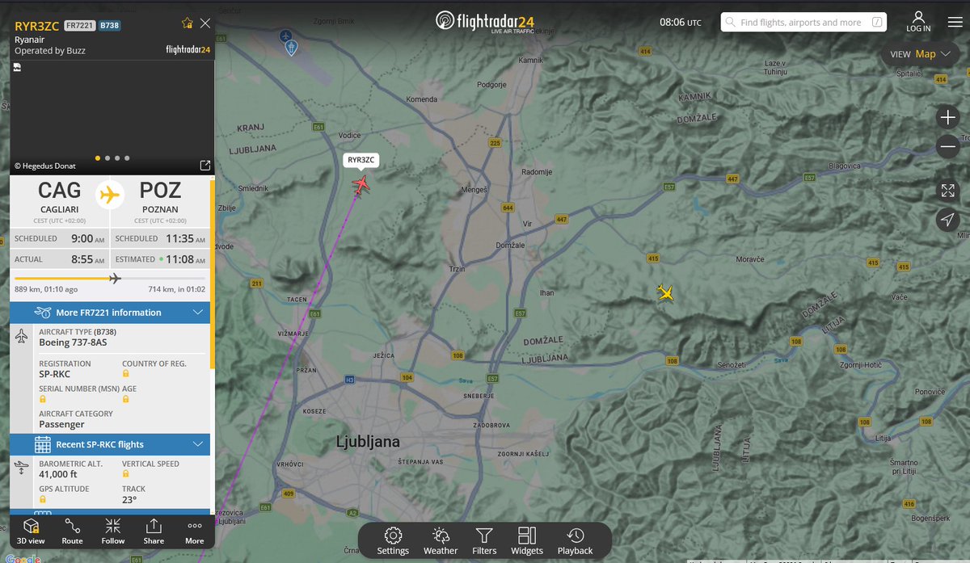Click the flight progress bar plane marker

point(115,279)
